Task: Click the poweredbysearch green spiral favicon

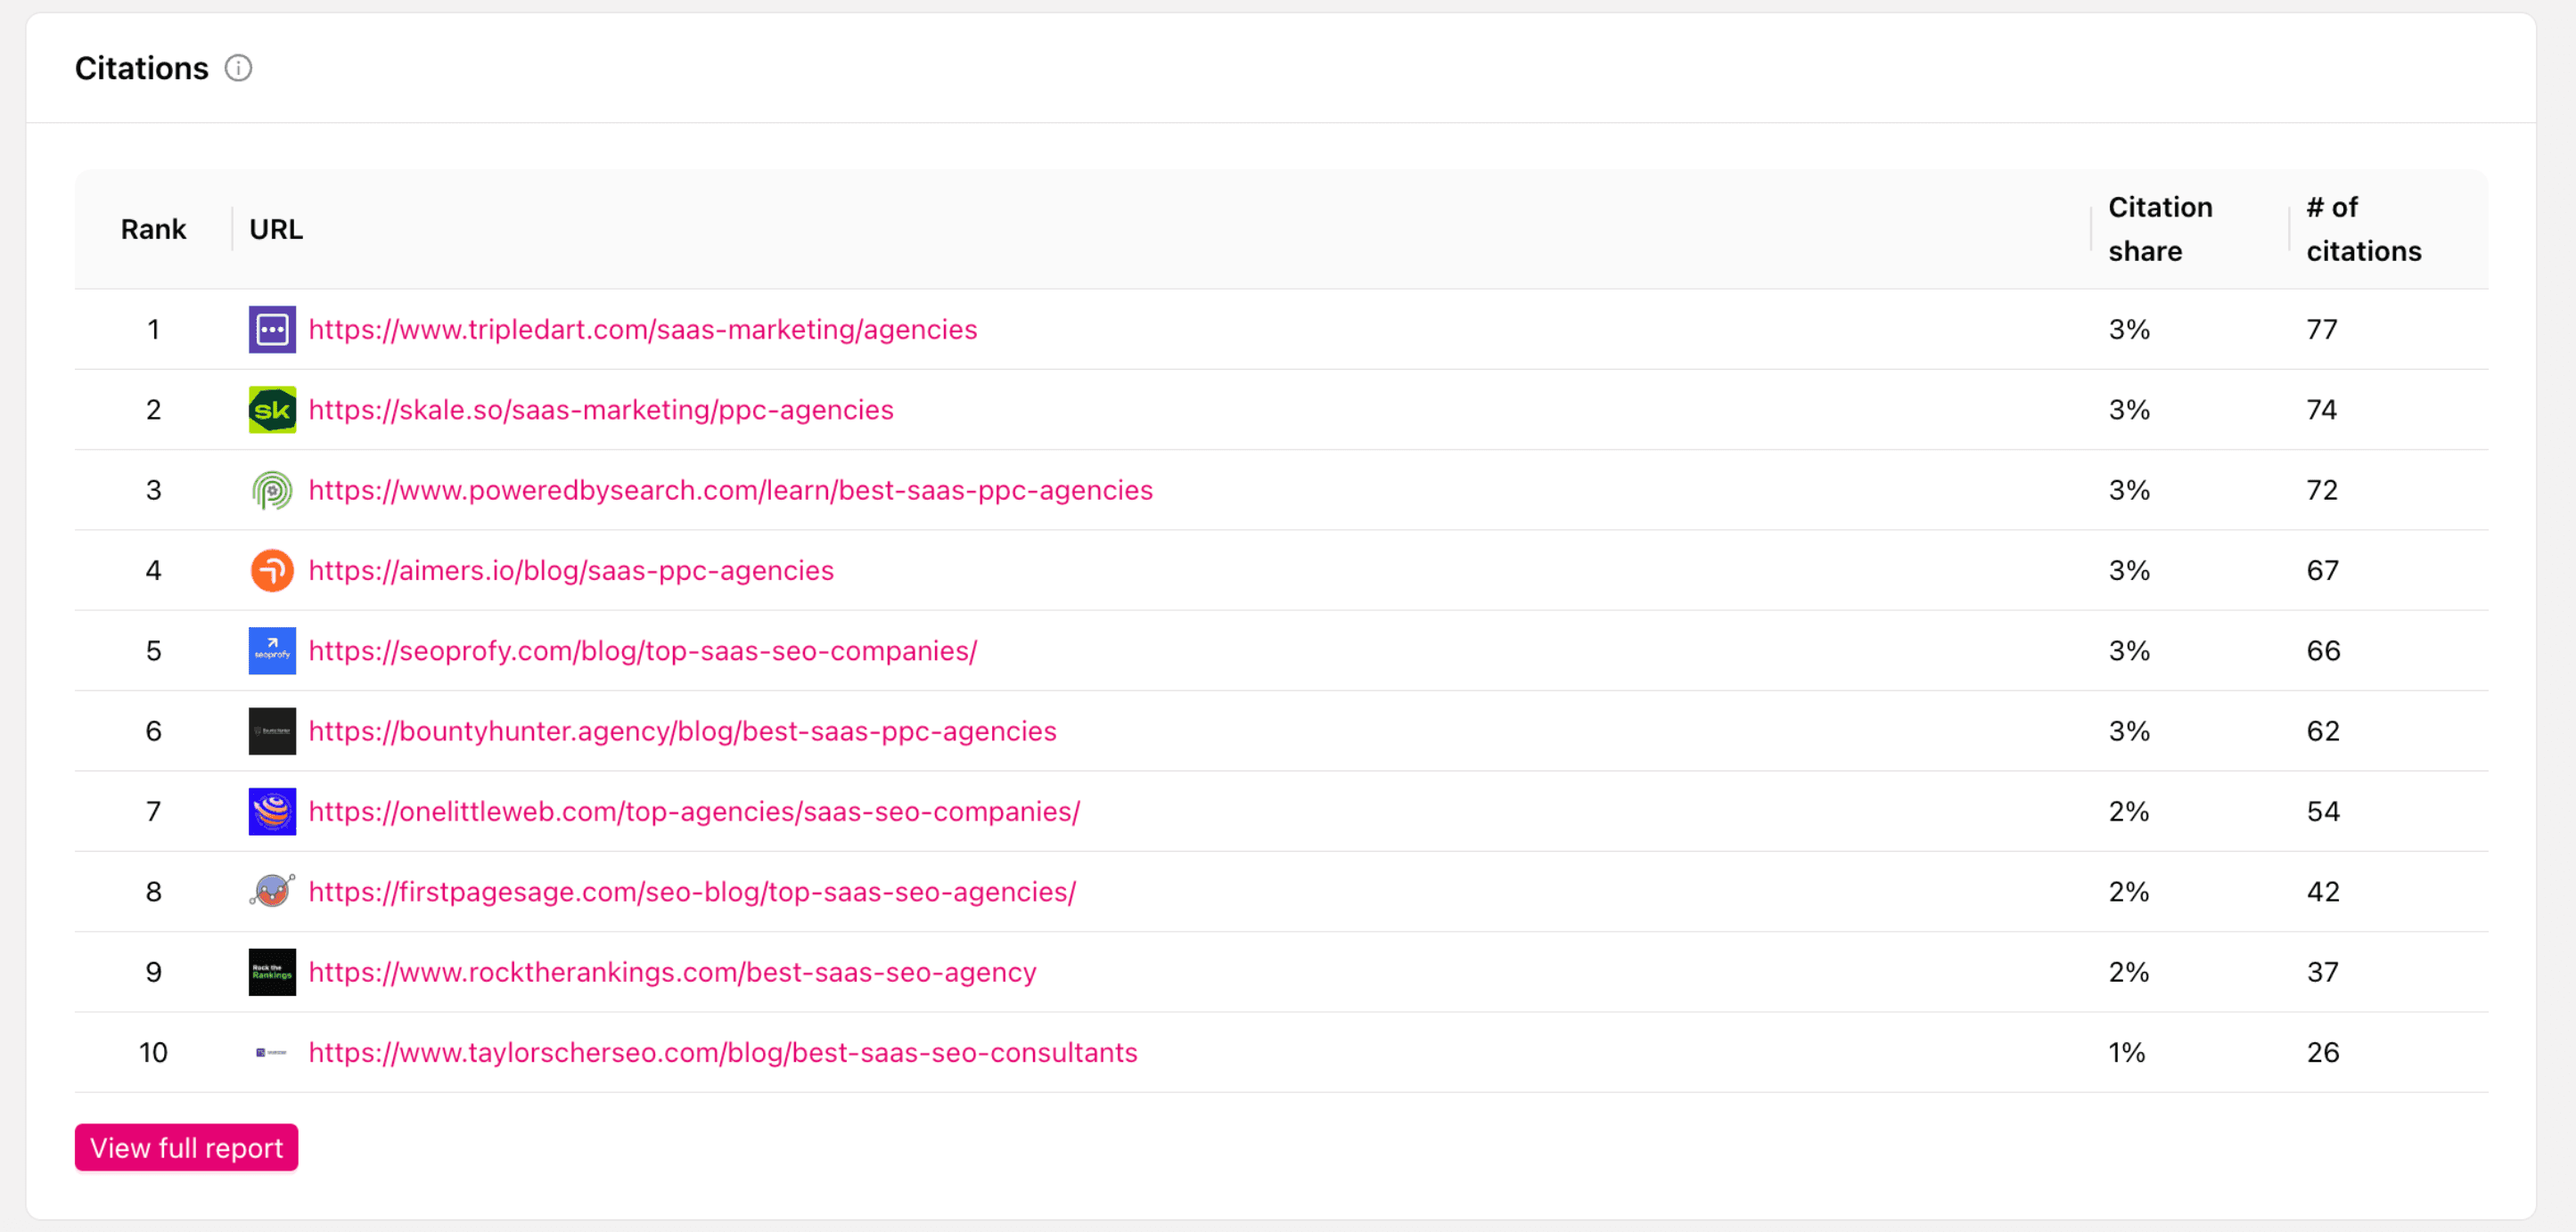Action: click(x=272, y=491)
